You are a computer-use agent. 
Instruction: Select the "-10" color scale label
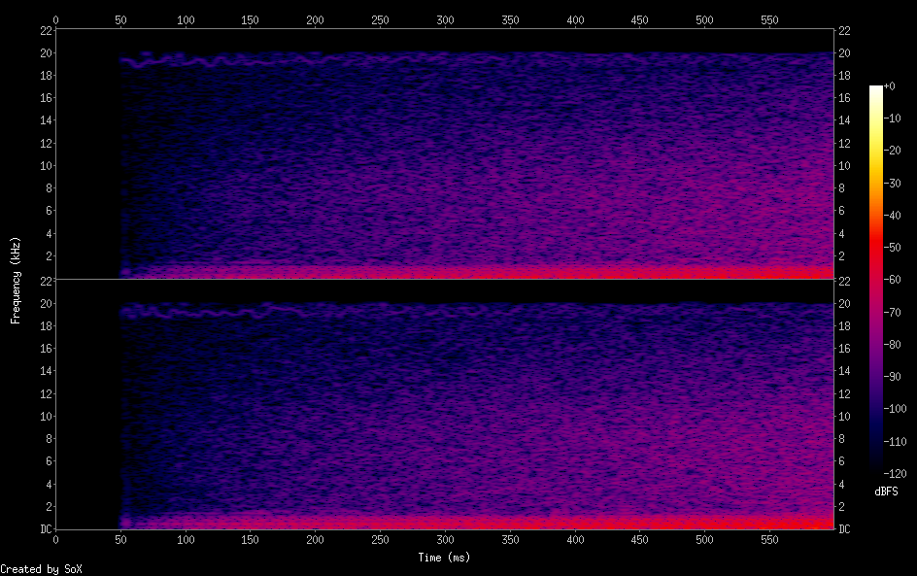pyautogui.click(x=893, y=119)
